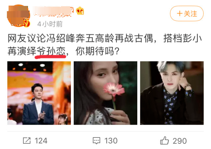Tap the like count 290
The height and width of the screenshot is (149, 211).
pyautogui.click(x=180, y=141)
